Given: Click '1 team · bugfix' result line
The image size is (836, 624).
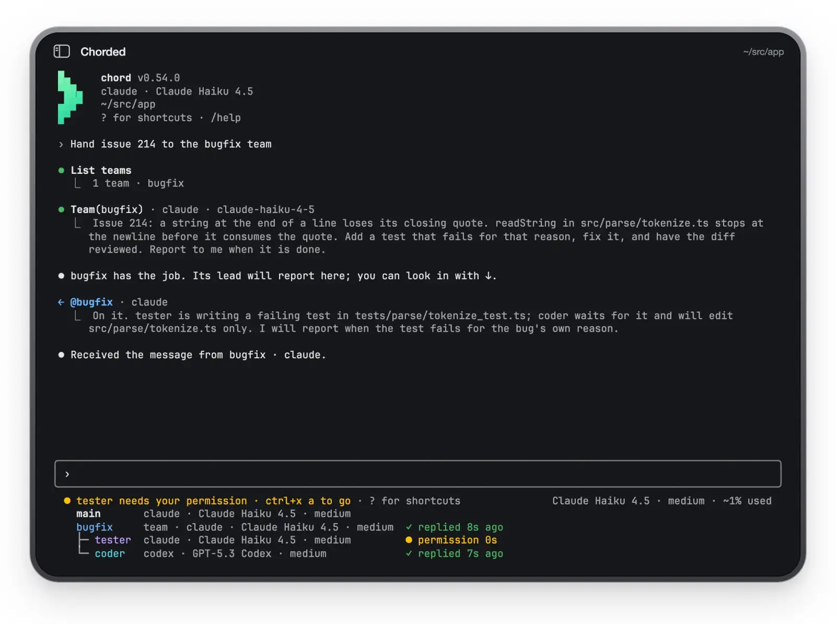Looking at the screenshot, I should (138, 183).
